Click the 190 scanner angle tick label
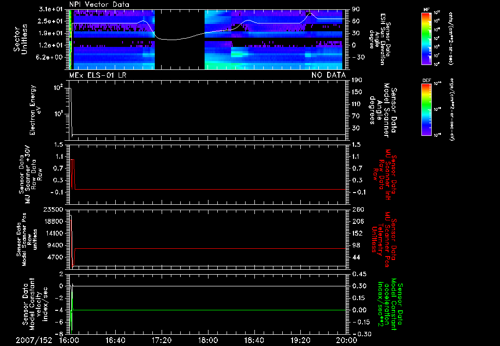The image size is (500, 346). tap(357, 80)
